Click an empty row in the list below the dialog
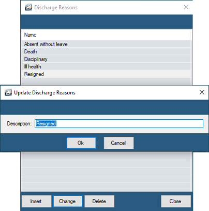209x211 pixels. [x=106, y=164]
